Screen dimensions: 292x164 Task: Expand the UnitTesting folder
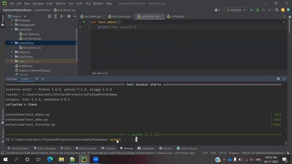tap(12, 56)
